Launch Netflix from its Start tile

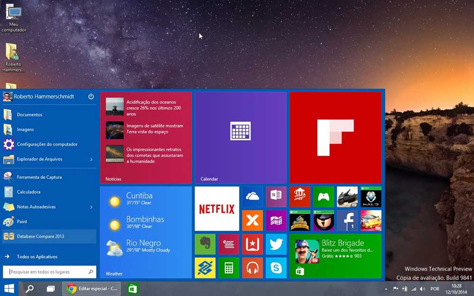(x=217, y=208)
